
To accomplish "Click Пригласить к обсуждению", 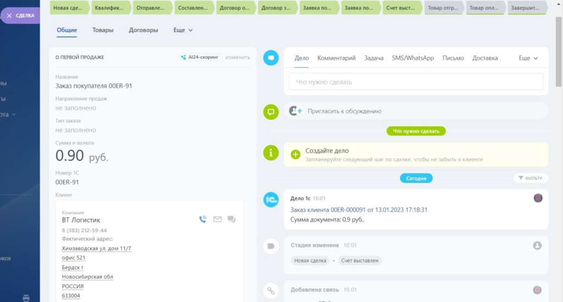I will [344, 111].
